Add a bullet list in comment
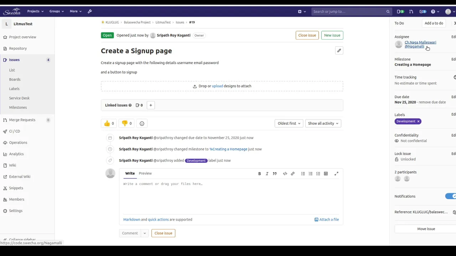 (303, 174)
